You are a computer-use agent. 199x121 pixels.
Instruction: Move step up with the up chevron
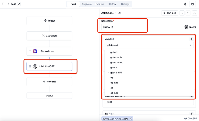point(182,13)
